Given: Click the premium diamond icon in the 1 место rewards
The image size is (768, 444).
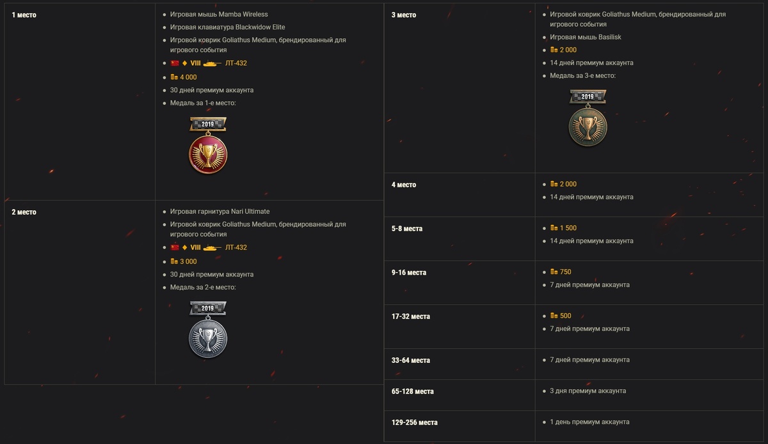Looking at the screenshot, I should pyautogui.click(x=184, y=63).
